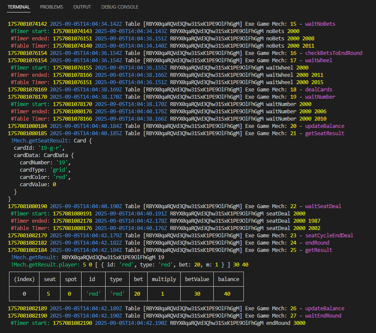Open the DEBUG CONSOLE tab
This screenshot has width=376, height=333.
coord(120,7)
